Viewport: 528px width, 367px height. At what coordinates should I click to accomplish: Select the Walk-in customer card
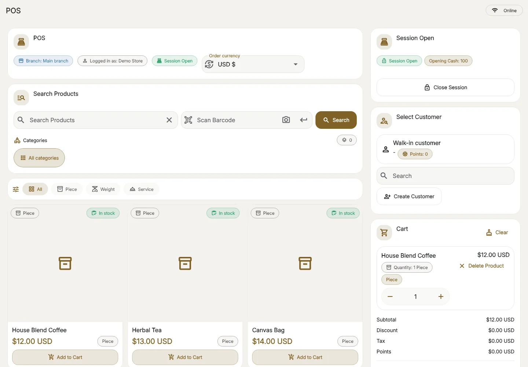point(445,149)
